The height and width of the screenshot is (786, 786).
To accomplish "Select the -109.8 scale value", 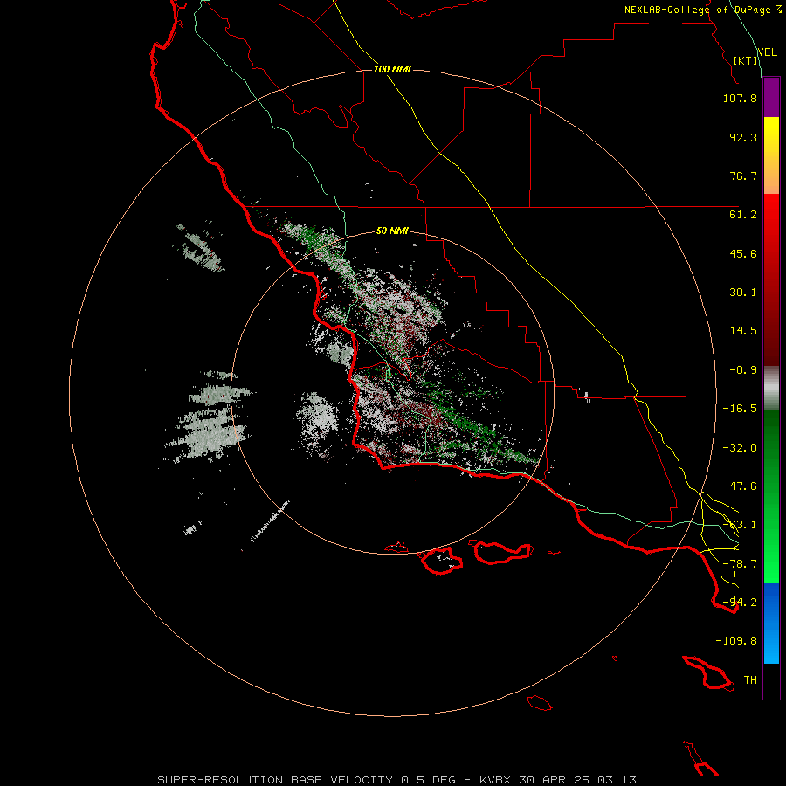I will point(736,641).
